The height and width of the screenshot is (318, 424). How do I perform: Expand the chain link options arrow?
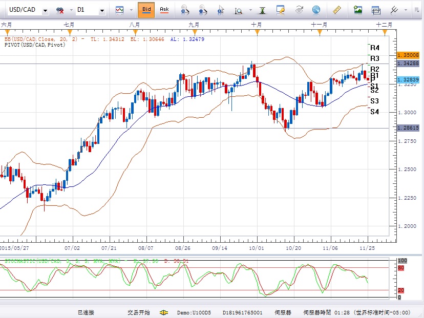point(71,10)
